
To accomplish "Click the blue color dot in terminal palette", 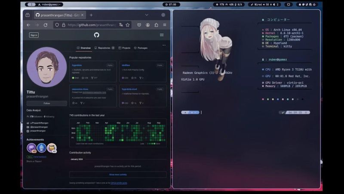I will coord(278,99).
